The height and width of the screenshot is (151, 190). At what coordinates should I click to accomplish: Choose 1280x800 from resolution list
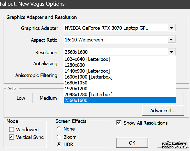(x=75, y=65)
